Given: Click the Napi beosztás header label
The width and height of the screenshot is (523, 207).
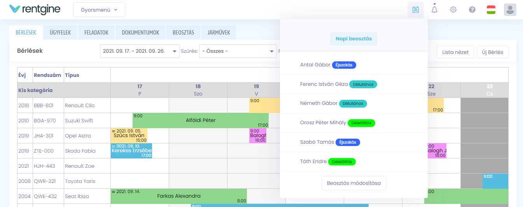Looking at the screenshot, I should coord(353,39).
